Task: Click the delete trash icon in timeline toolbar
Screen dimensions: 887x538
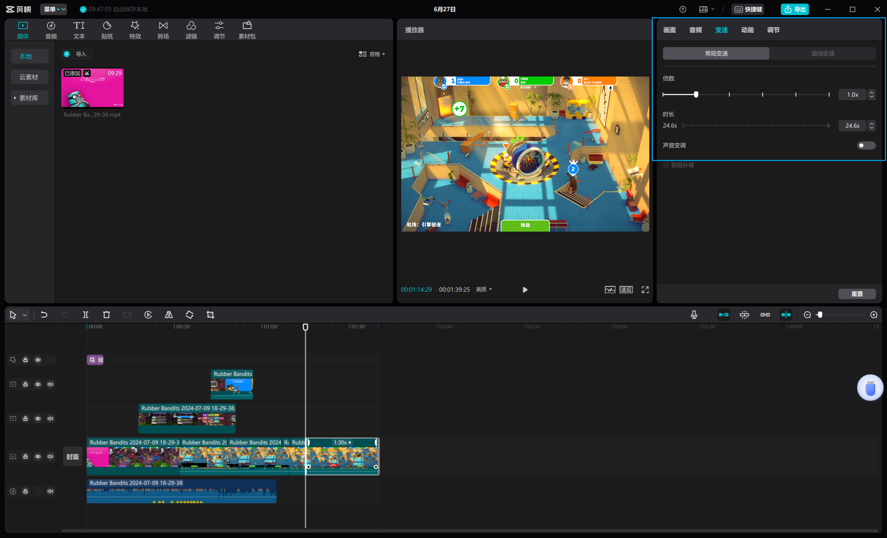Action: click(107, 315)
